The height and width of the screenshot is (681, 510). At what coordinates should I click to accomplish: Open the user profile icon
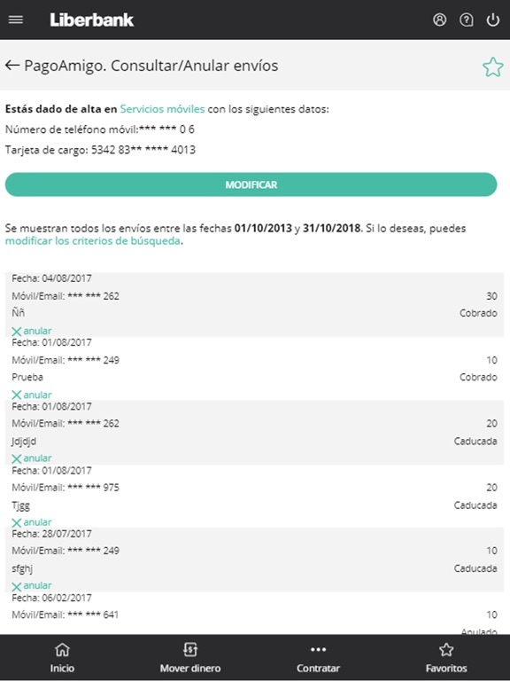pos(439,20)
